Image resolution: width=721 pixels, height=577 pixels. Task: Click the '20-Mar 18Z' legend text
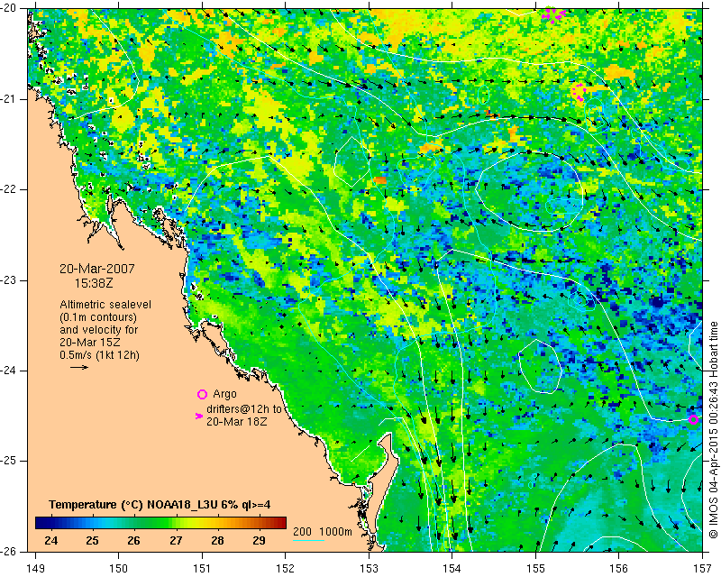tap(236, 422)
